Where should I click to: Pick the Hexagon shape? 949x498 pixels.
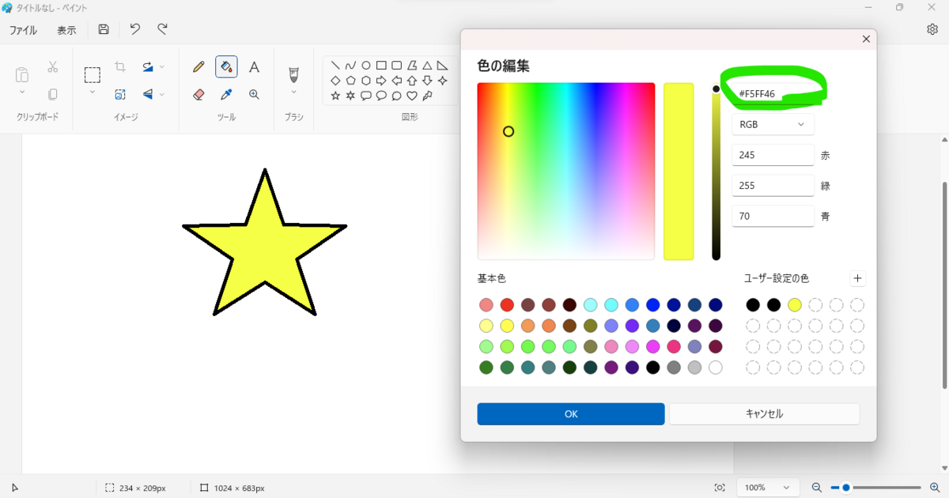pyautogui.click(x=366, y=81)
